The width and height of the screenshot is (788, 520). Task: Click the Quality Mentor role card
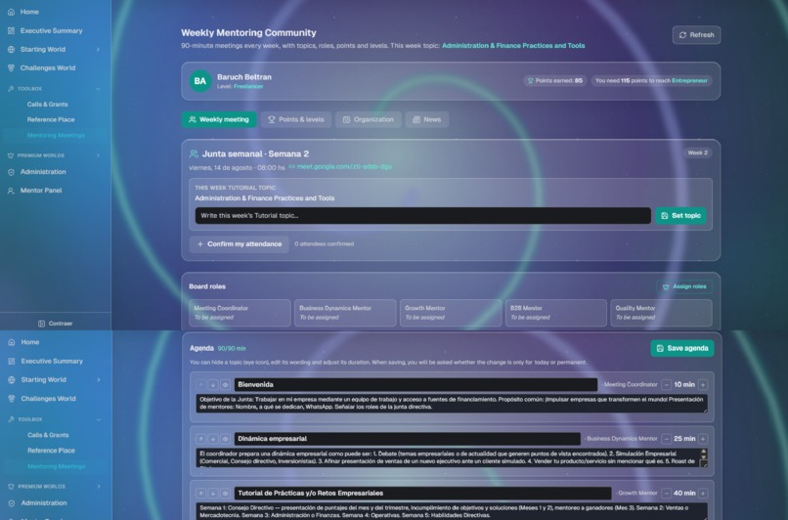(x=661, y=313)
